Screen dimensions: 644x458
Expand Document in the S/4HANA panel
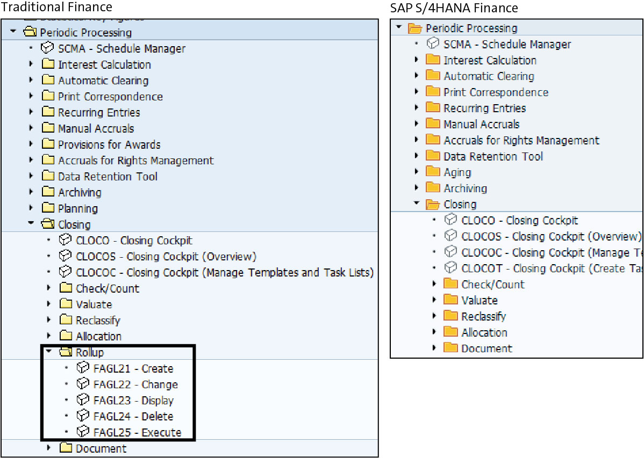coord(434,347)
